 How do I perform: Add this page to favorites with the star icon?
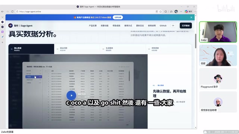tap(161, 12)
